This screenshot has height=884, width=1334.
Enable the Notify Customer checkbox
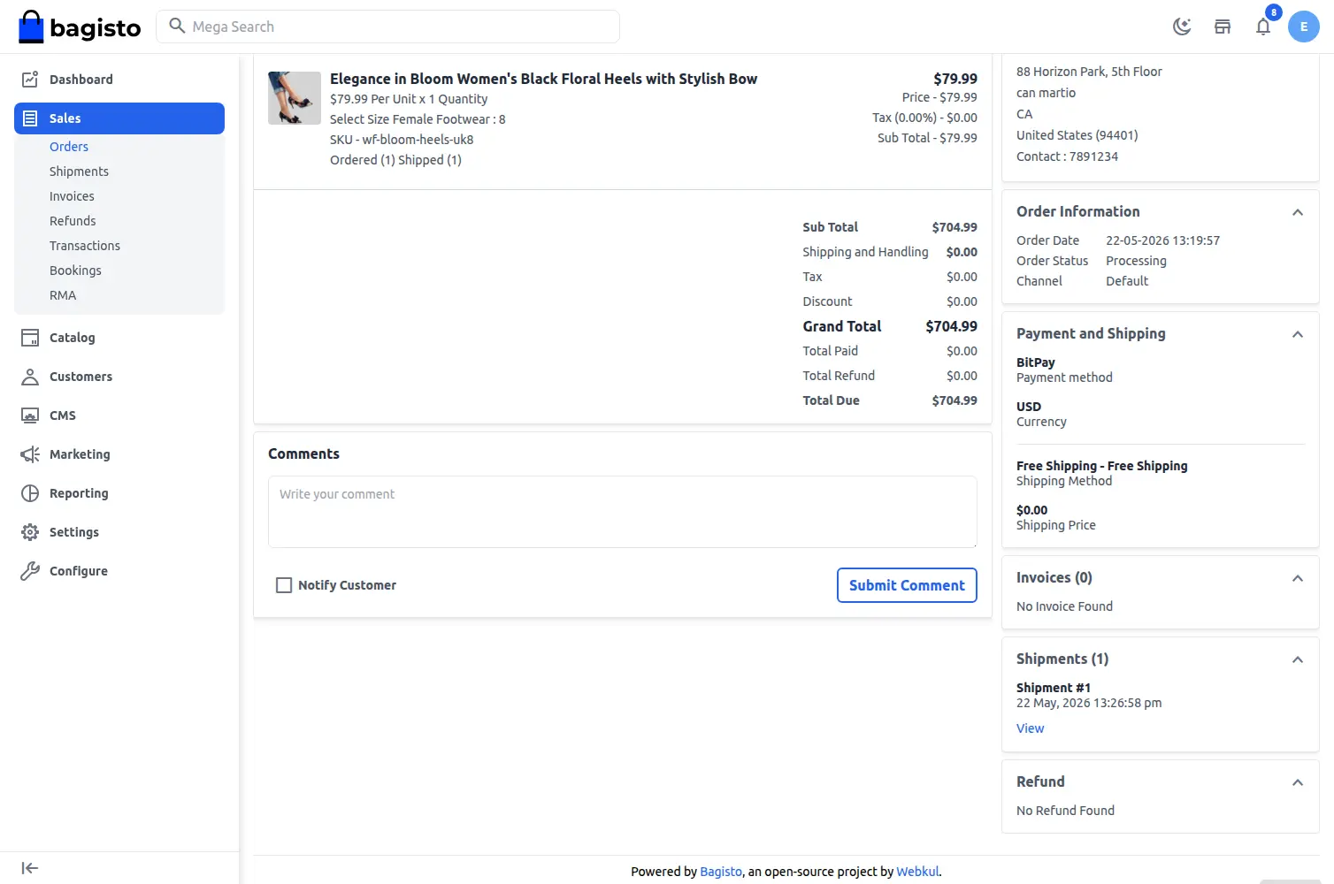pyautogui.click(x=284, y=585)
